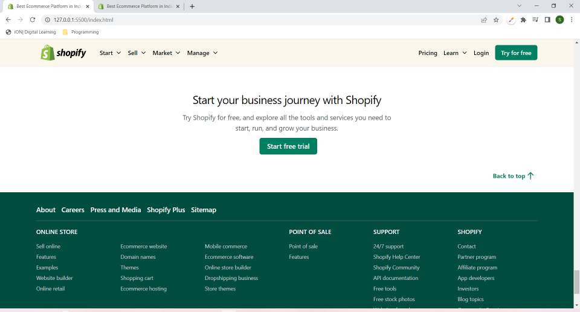
Task: Click the 24/7 support footer link
Action: click(x=388, y=246)
